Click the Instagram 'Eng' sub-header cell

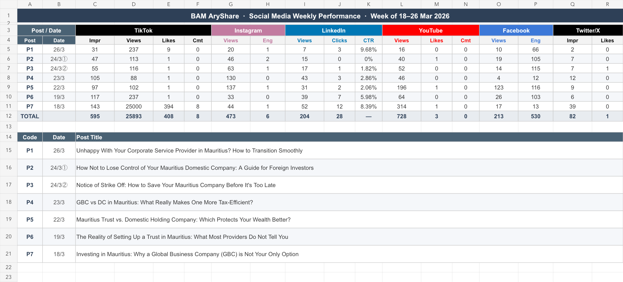(x=267, y=41)
